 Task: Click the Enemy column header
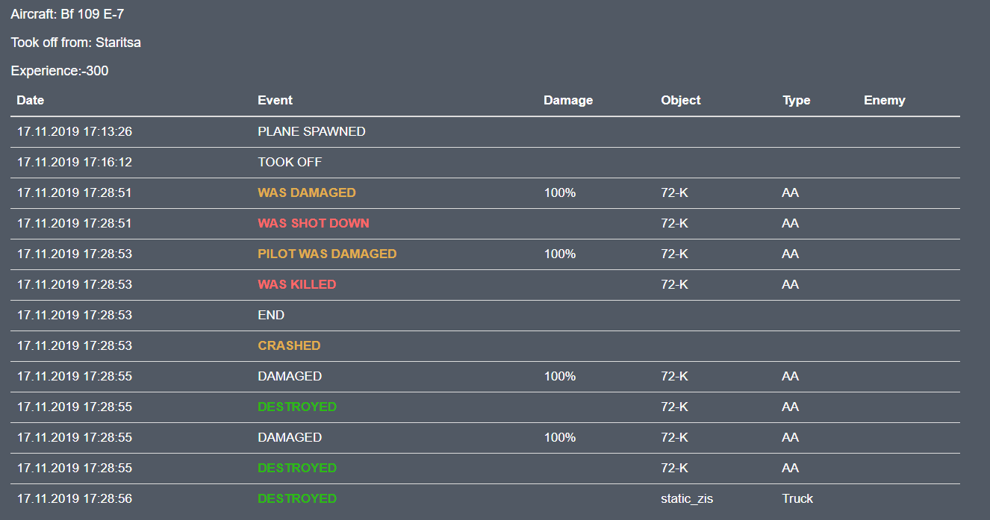(x=885, y=100)
